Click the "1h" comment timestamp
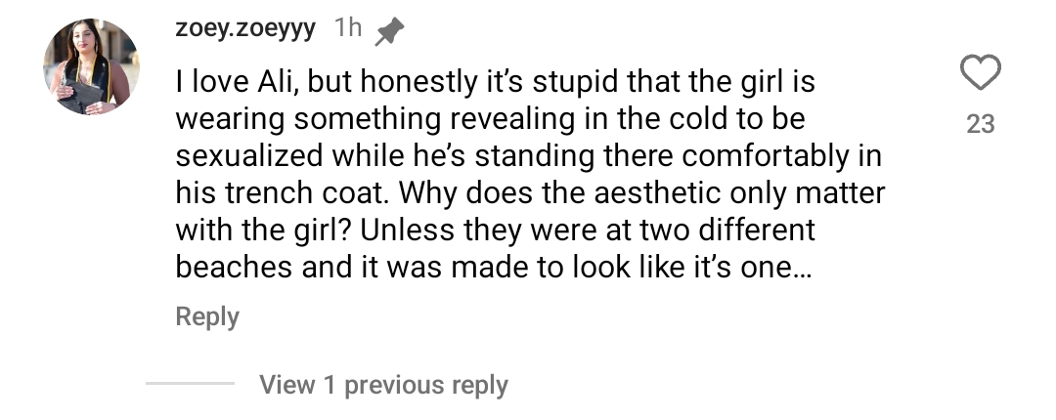The image size is (1056, 420). (x=348, y=29)
